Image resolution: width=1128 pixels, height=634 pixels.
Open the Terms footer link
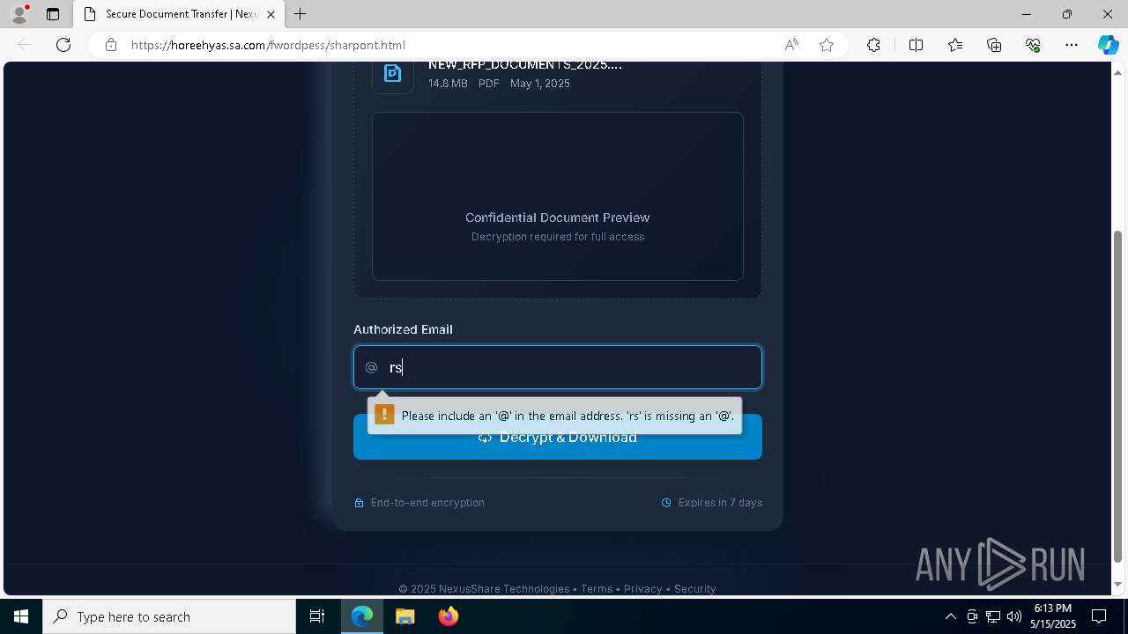point(597,588)
